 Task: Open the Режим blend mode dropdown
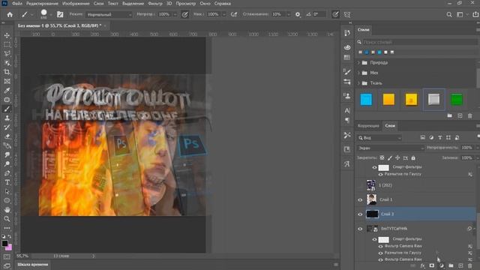click(109, 14)
